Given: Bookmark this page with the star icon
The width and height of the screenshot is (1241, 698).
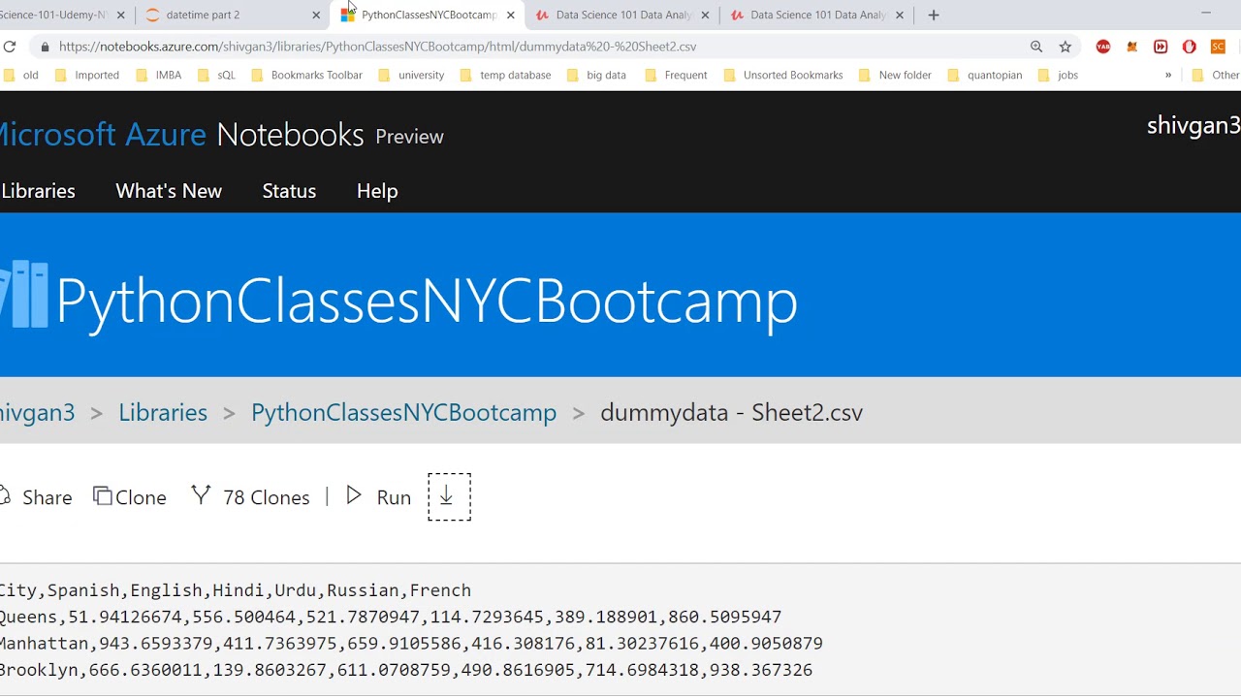Looking at the screenshot, I should [x=1066, y=47].
